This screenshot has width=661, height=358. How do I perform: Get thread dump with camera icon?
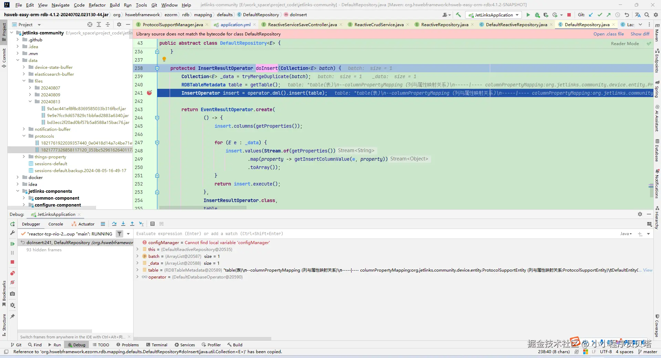pos(12,294)
